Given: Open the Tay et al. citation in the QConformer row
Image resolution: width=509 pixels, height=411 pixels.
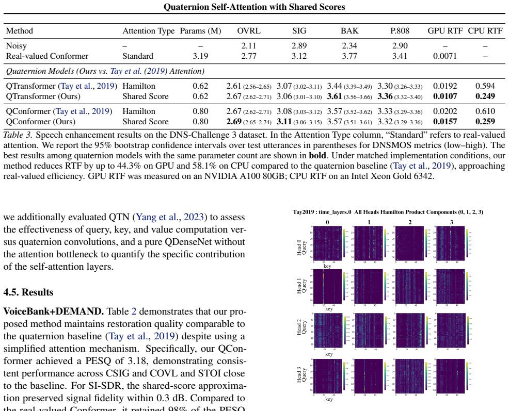Looking at the screenshot, I should (x=71, y=111).
